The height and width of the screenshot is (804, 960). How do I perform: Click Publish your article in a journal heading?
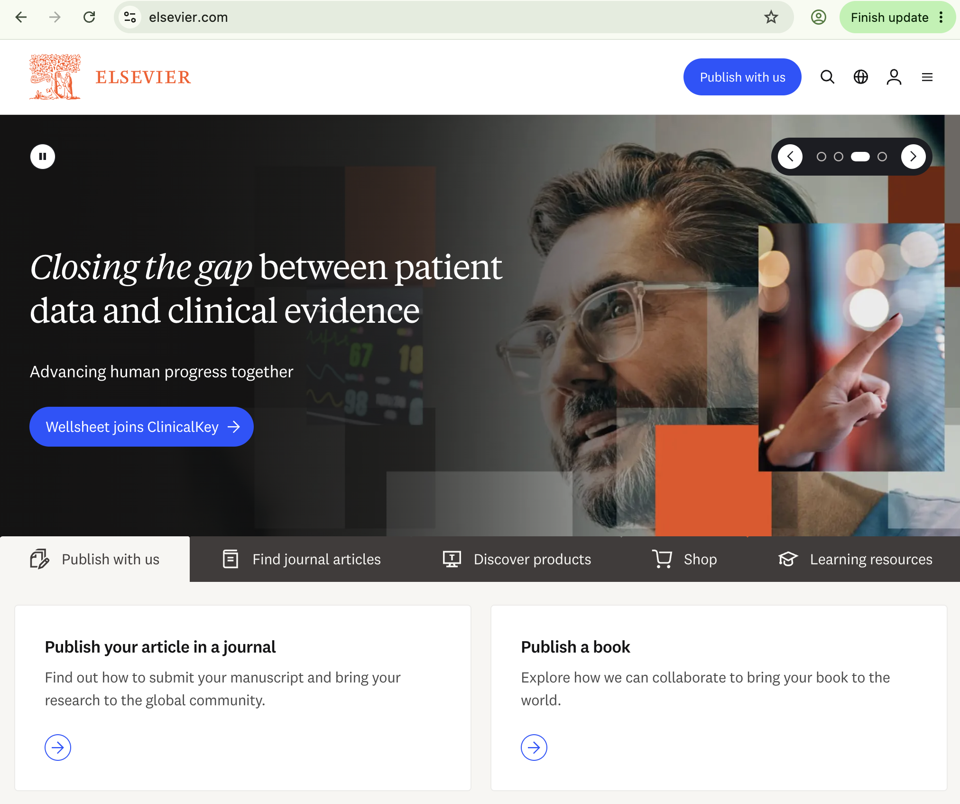pyautogui.click(x=160, y=647)
